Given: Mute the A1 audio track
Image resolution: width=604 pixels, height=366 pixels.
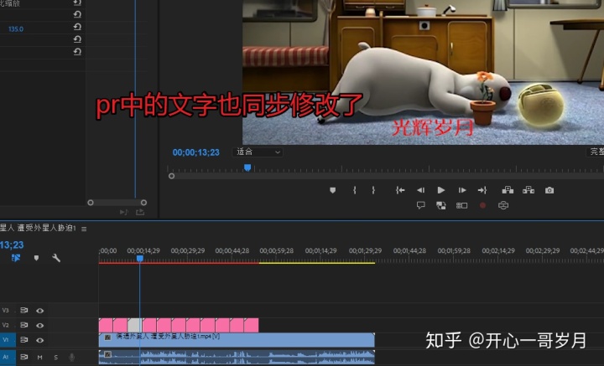Looking at the screenshot, I should (39, 357).
